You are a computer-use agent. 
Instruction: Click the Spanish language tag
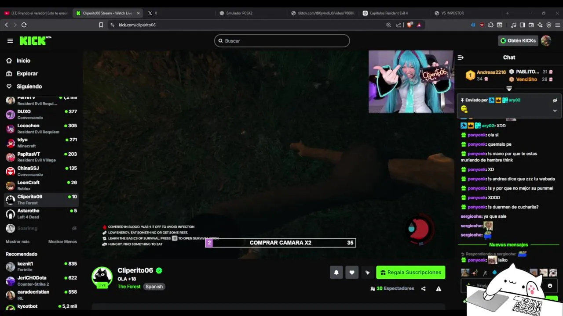[154, 287]
